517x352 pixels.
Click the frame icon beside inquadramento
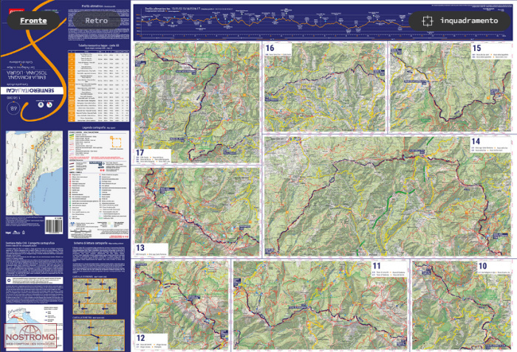pos(428,21)
